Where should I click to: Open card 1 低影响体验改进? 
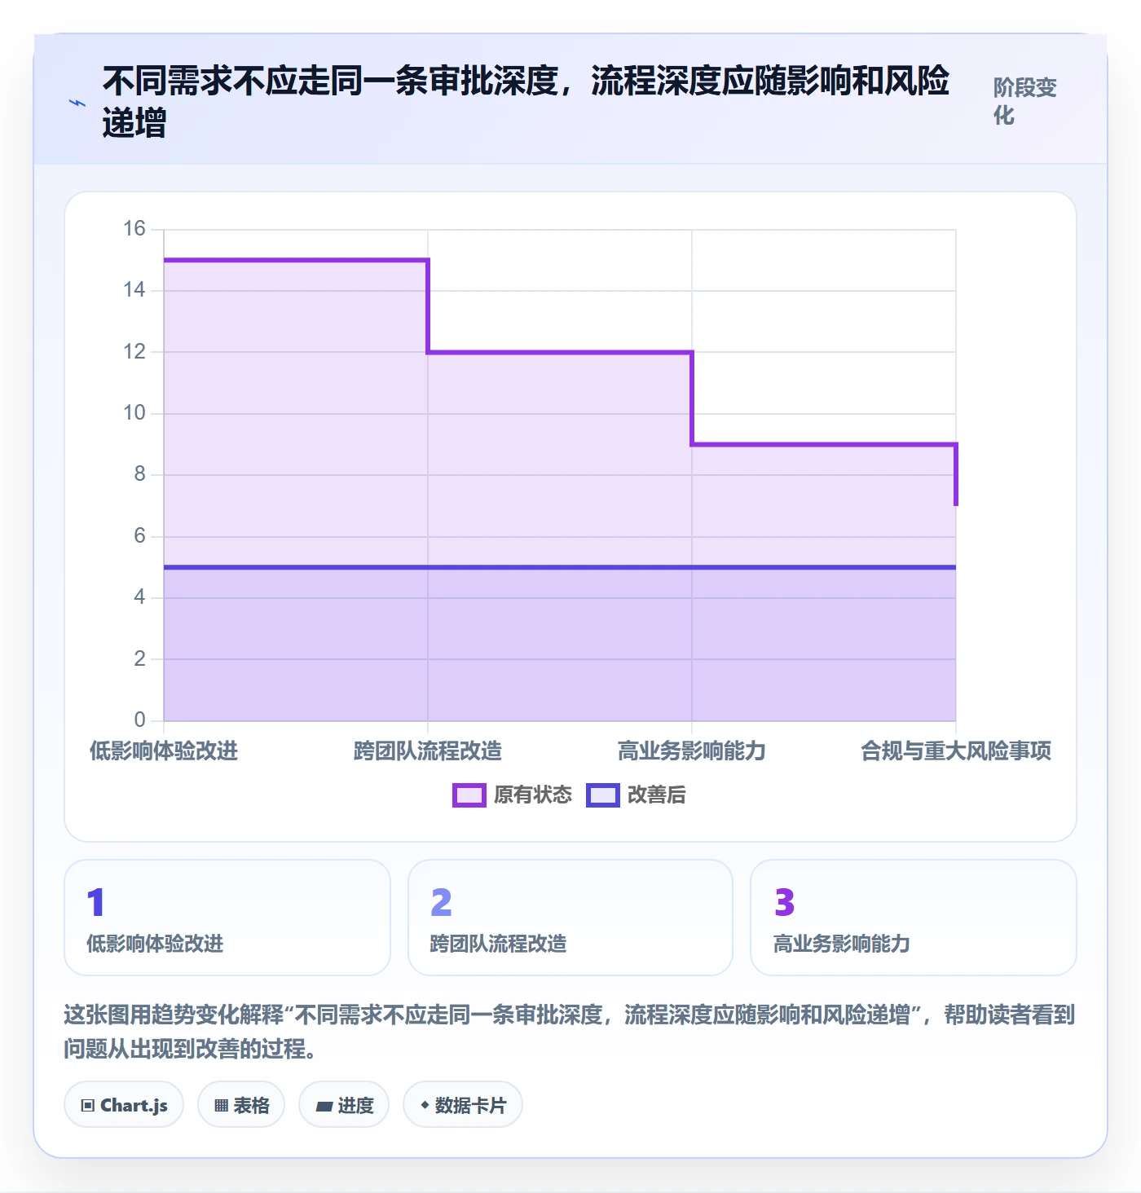227,918
